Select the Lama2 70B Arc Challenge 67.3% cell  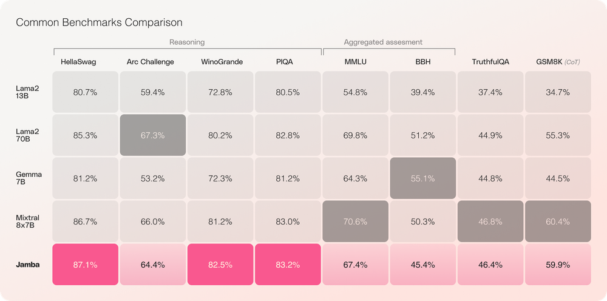point(153,135)
